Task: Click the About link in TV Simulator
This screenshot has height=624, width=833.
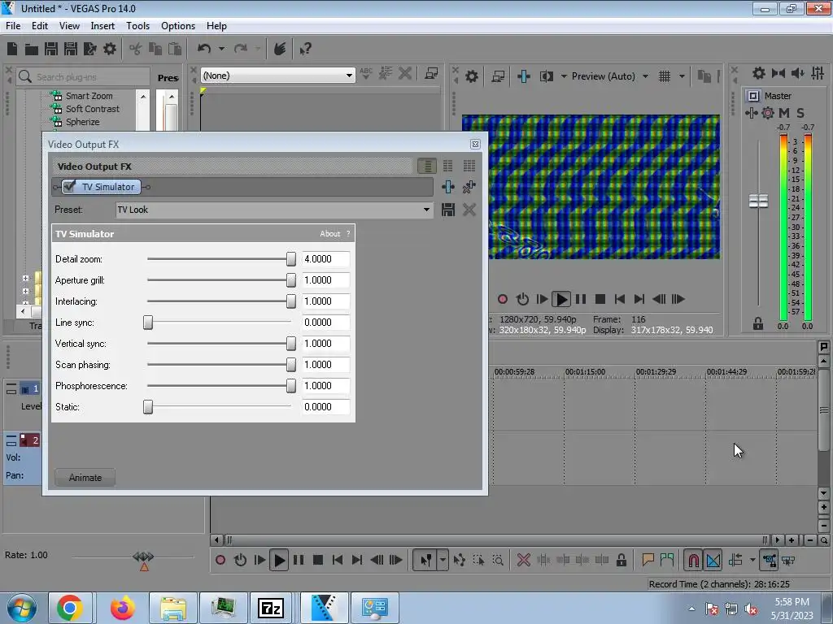Action: pos(330,233)
